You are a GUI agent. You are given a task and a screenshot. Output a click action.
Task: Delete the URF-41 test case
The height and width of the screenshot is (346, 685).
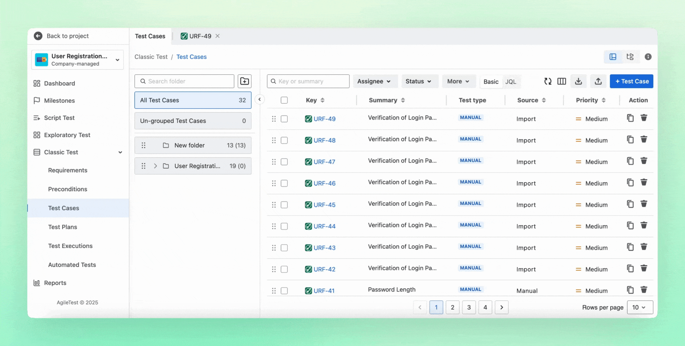[x=644, y=289]
